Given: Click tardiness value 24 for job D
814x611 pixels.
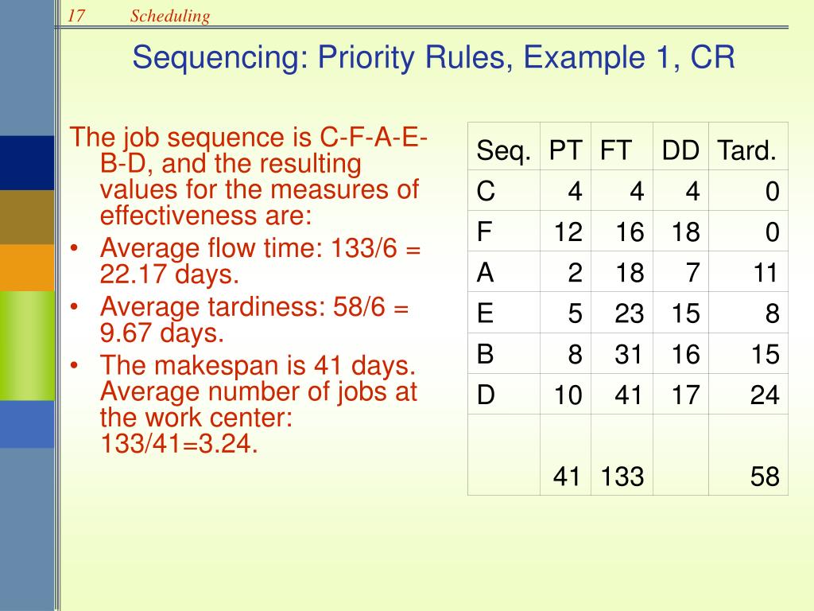Looking at the screenshot, I should (x=764, y=395).
